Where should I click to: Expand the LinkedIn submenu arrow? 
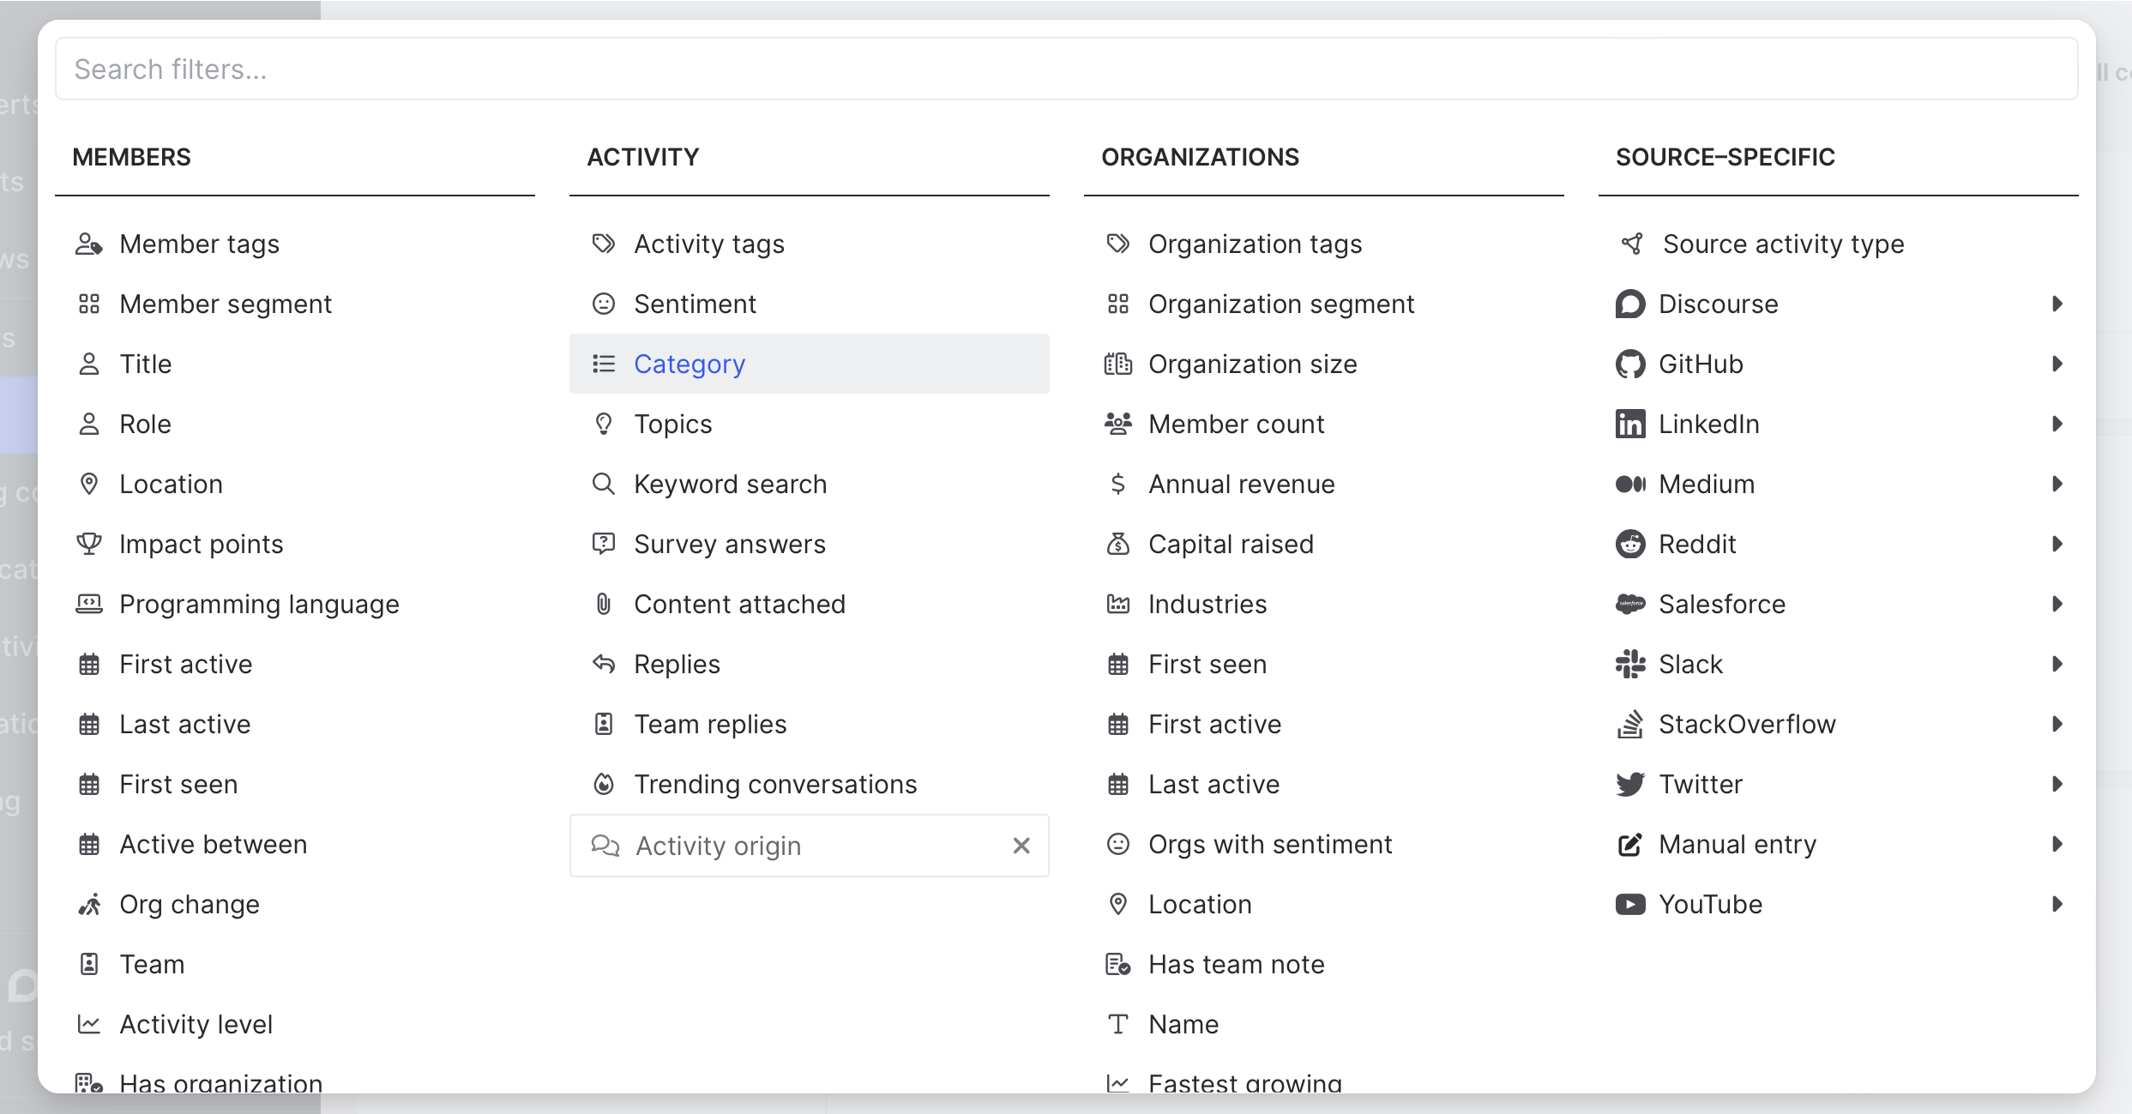(2057, 425)
